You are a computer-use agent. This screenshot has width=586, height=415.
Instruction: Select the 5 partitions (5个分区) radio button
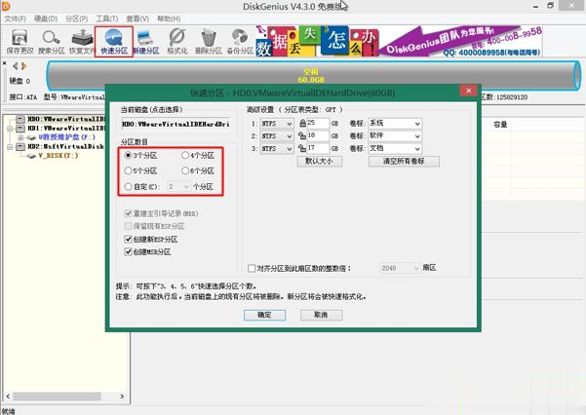[128, 170]
